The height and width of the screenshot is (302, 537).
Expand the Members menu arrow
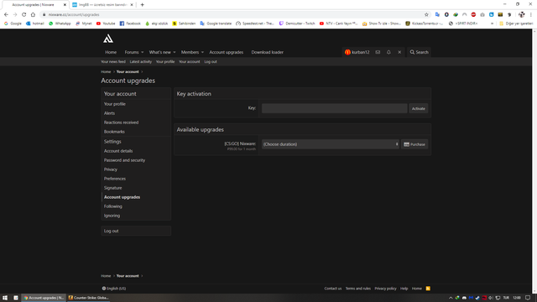click(x=202, y=52)
